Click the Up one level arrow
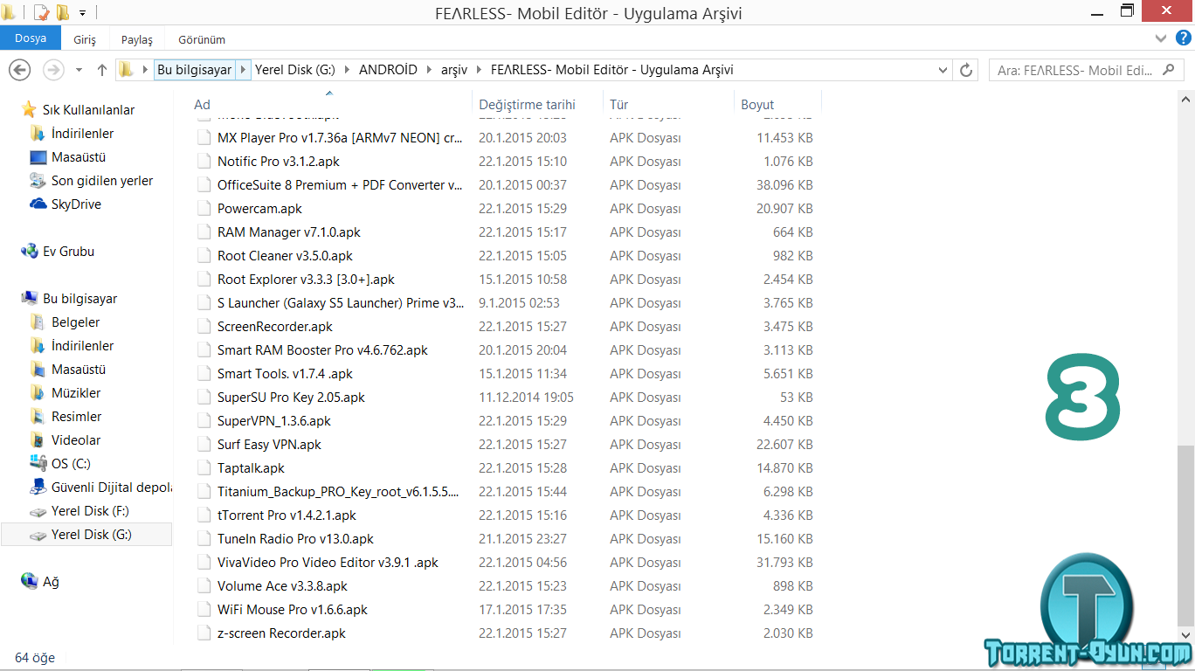Viewport: 1195px width, 671px height. [x=102, y=70]
